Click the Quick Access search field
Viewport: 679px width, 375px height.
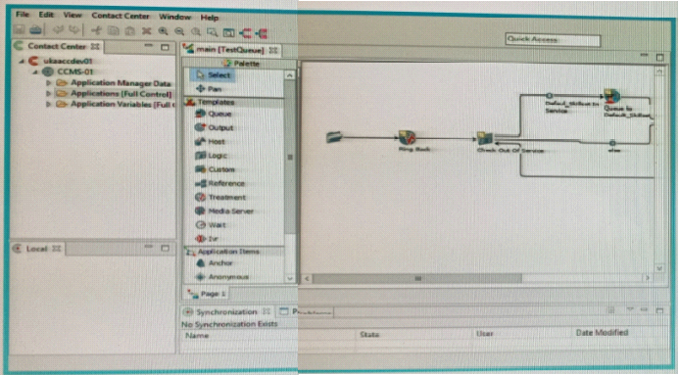click(x=553, y=40)
